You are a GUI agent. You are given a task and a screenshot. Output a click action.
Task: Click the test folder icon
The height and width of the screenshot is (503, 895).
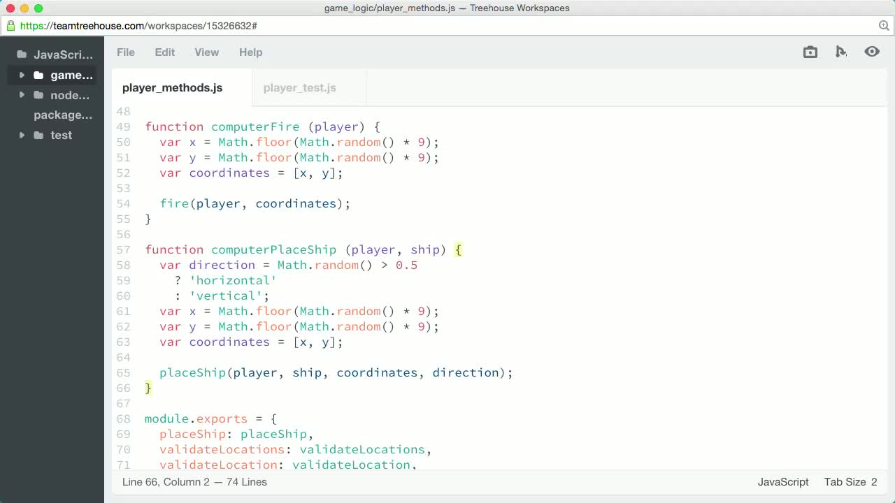point(38,135)
